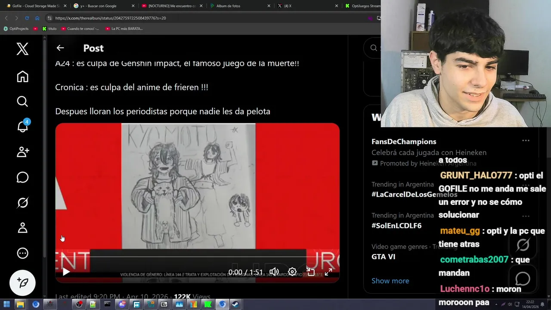The width and height of the screenshot is (551, 310).
Task: Seek along the video progress bar
Action: pos(197,257)
